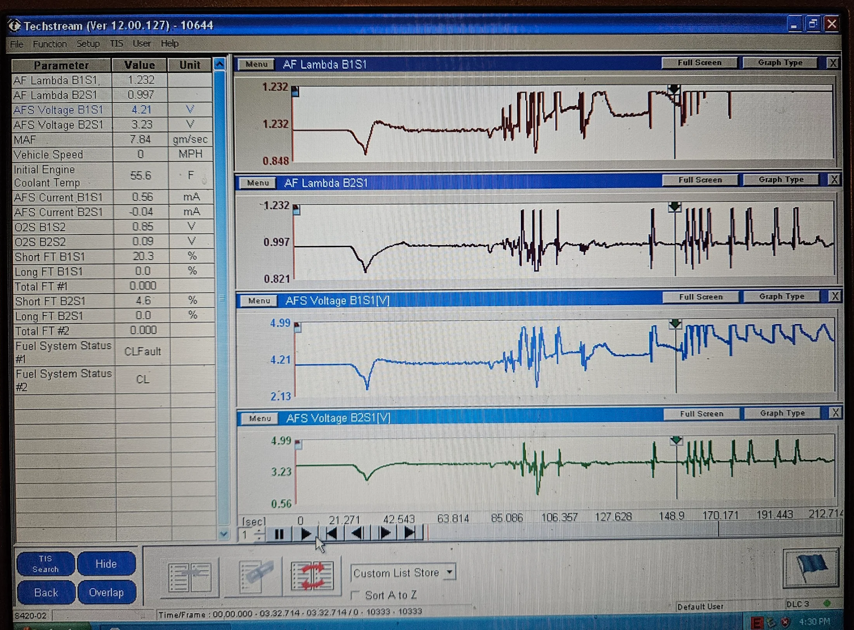Show AF Lambda B2S1 graph full screen
854x630 pixels.
700,180
